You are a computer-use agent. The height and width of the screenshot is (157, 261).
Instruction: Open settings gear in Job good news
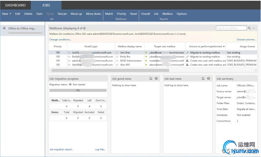[156, 78]
